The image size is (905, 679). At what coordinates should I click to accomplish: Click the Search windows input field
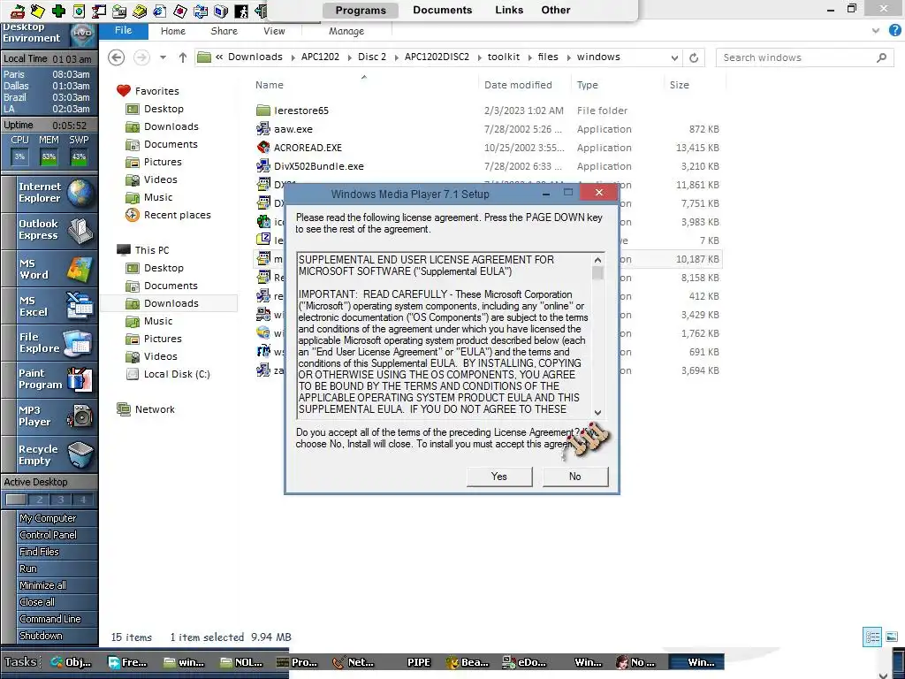tap(796, 57)
